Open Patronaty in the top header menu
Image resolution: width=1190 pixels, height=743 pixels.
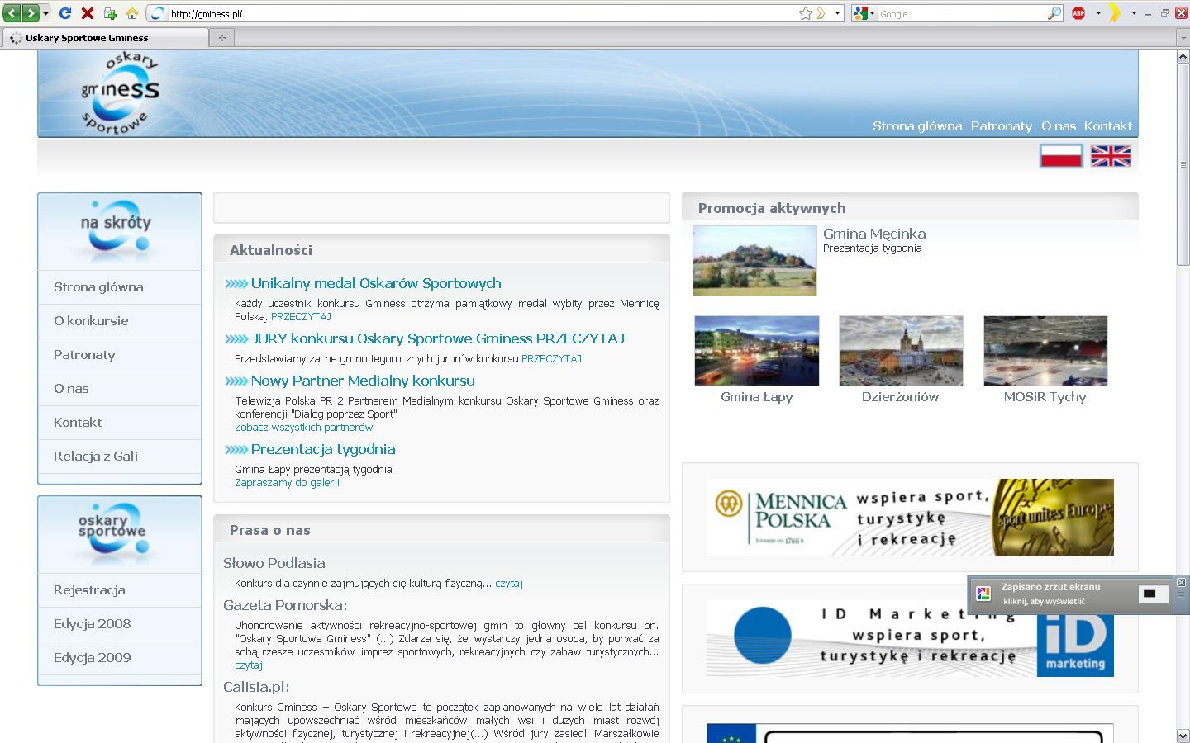[1001, 126]
